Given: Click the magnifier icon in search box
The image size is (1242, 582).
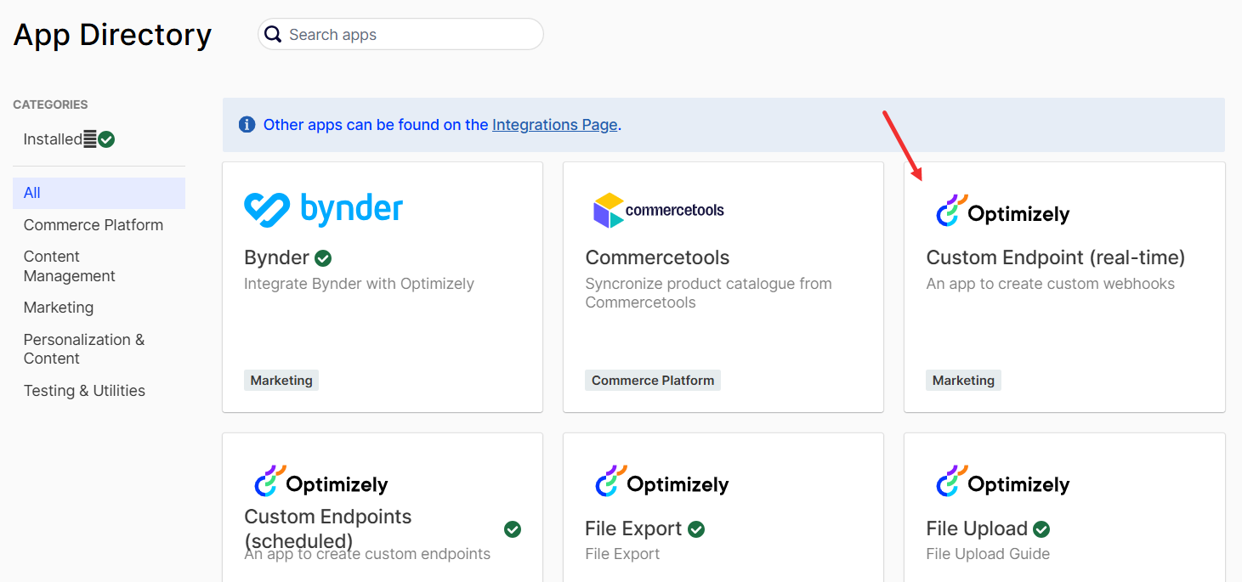Looking at the screenshot, I should pyautogui.click(x=273, y=35).
